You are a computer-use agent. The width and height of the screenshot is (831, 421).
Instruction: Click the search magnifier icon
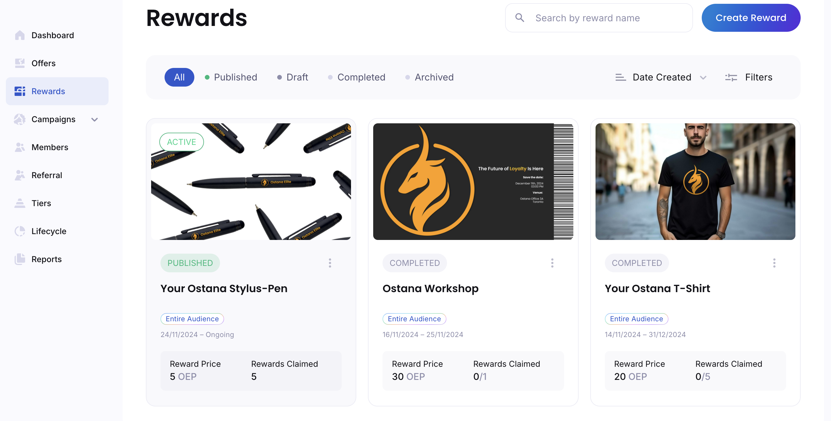tap(520, 18)
